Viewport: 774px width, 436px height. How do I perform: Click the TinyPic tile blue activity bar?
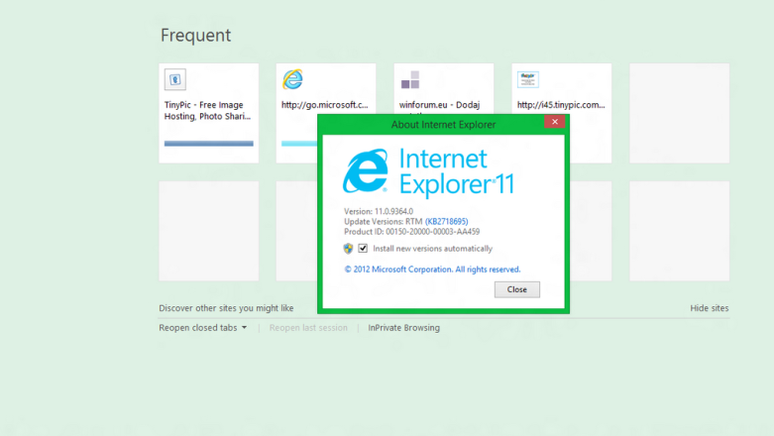coord(208,144)
